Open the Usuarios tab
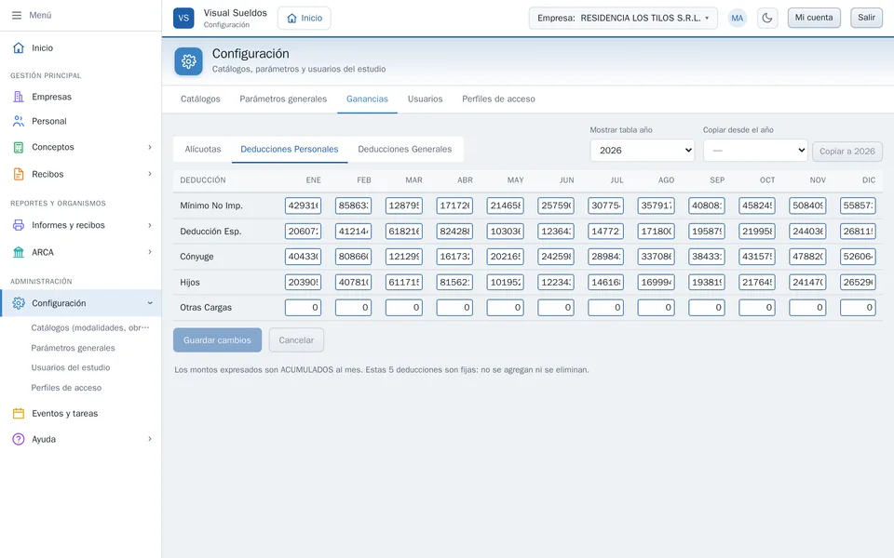Image resolution: width=894 pixels, height=558 pixels. (425, 100)
